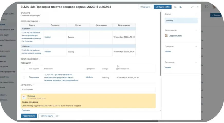This screenshot has width=224, height=123.
Task: Click the settings gear next to Связать задачу
Action: 57,116
